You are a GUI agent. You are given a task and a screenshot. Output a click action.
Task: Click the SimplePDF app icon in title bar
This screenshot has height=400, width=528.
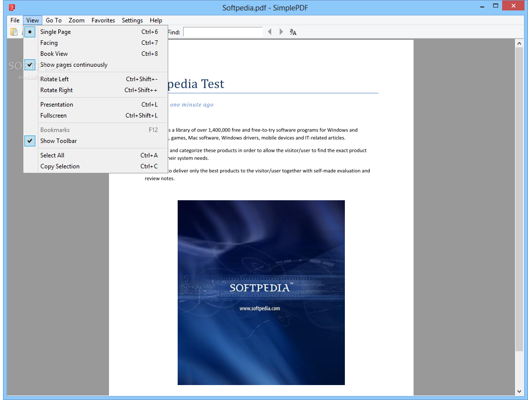pos(12,7)
